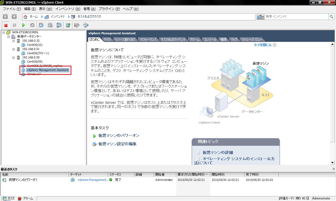Collapse the 192.168.0.51 host node
The height and width of the screenshot is (201, 336).
coord(13,49)
